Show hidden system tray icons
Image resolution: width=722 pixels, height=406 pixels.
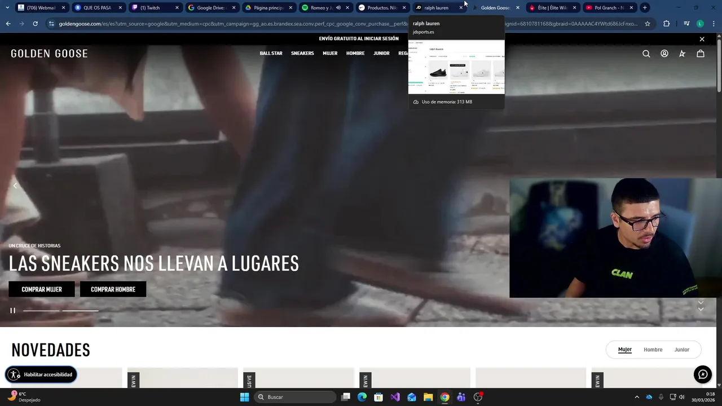click(637, 397)
